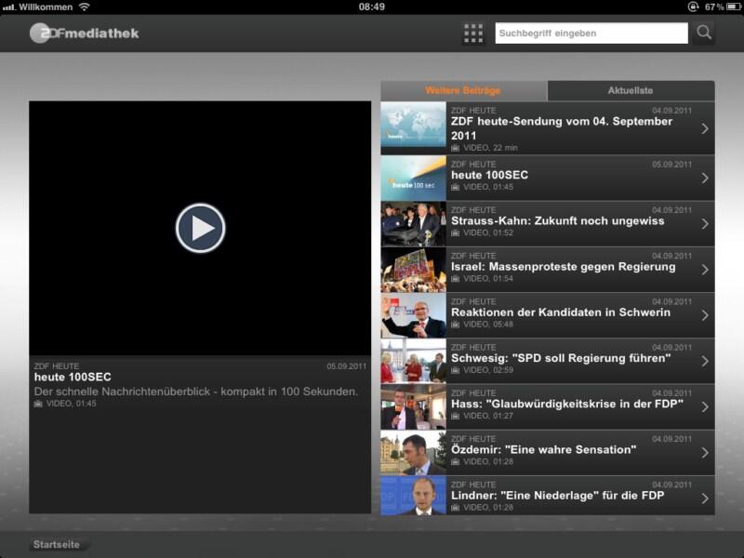Select 'Hass: "Glaubwürdigkeitskrise in der FDP"' title
Viewport: 744px width, 558px height.
coord(567,405)
